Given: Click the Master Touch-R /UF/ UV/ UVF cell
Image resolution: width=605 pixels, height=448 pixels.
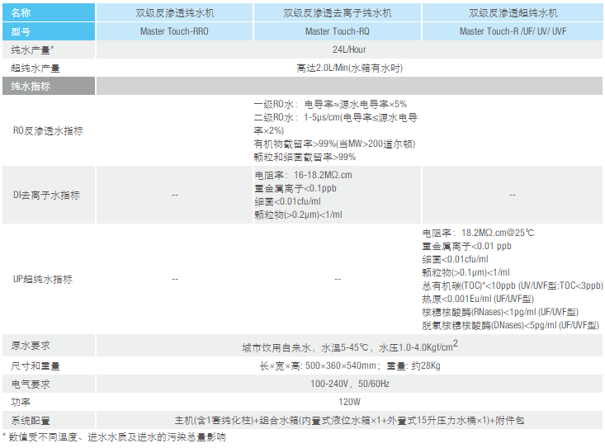Looking at the screenshot, I should [x=513, y=31].
